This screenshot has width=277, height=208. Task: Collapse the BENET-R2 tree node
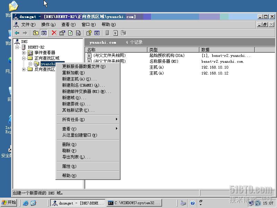17,47
